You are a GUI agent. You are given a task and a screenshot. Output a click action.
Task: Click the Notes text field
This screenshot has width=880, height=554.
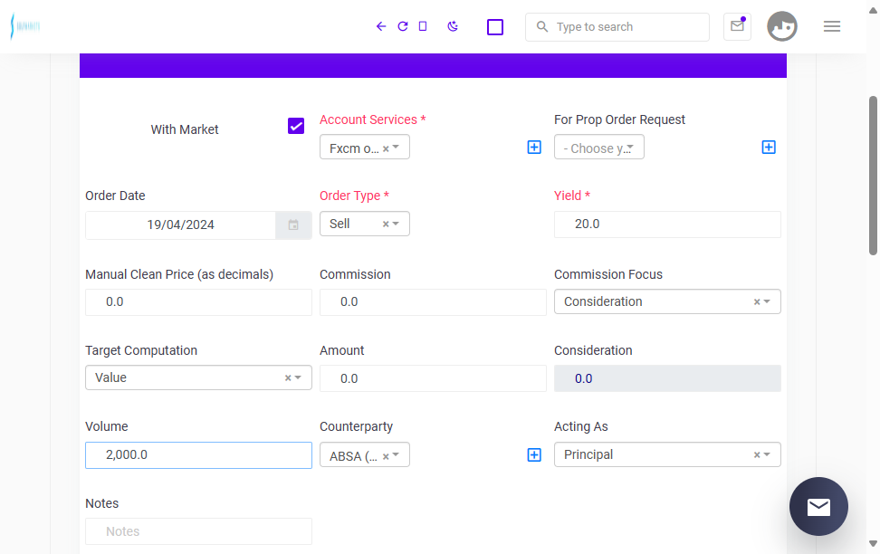(198, 531)
